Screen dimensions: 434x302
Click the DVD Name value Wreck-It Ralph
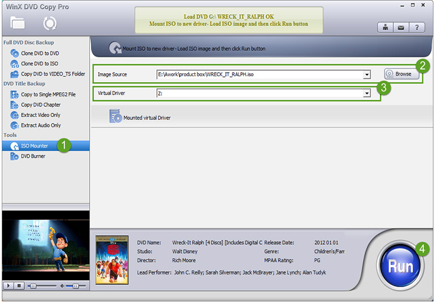click(217, 242)
